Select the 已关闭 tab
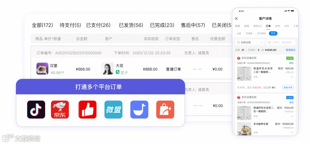Screen dimensions: 310x144 click(x=222, y=25)
